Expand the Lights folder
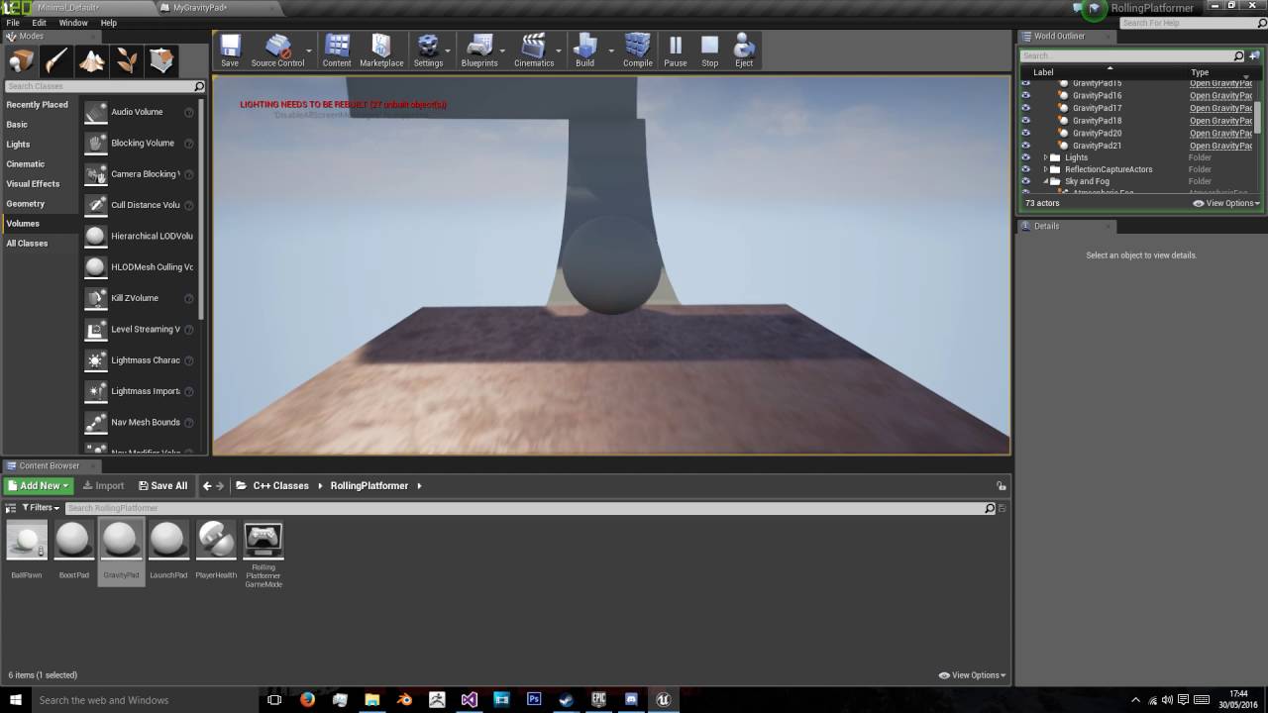Viewport: 1268px width, 713px height. click(1045, 157)
